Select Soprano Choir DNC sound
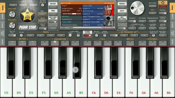 coord(98,23)
